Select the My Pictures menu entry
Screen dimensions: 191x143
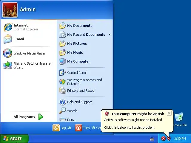click(85, 43)
